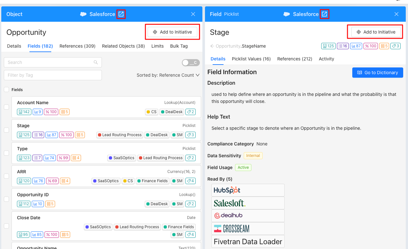Click the Go to Dictionary button

pos(378,73)
